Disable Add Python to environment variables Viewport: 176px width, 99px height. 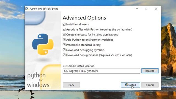64,40
